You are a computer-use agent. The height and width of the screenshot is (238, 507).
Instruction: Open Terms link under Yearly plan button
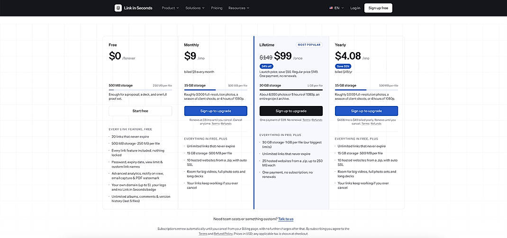[365, 123]
